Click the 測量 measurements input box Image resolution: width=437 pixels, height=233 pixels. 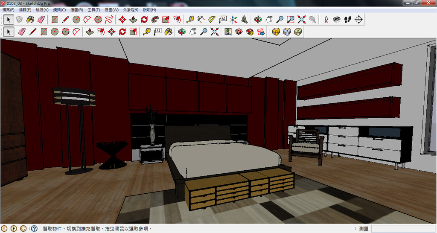[403, 229]
